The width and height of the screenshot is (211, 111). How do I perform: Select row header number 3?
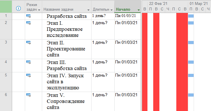(x=6, y=49)
